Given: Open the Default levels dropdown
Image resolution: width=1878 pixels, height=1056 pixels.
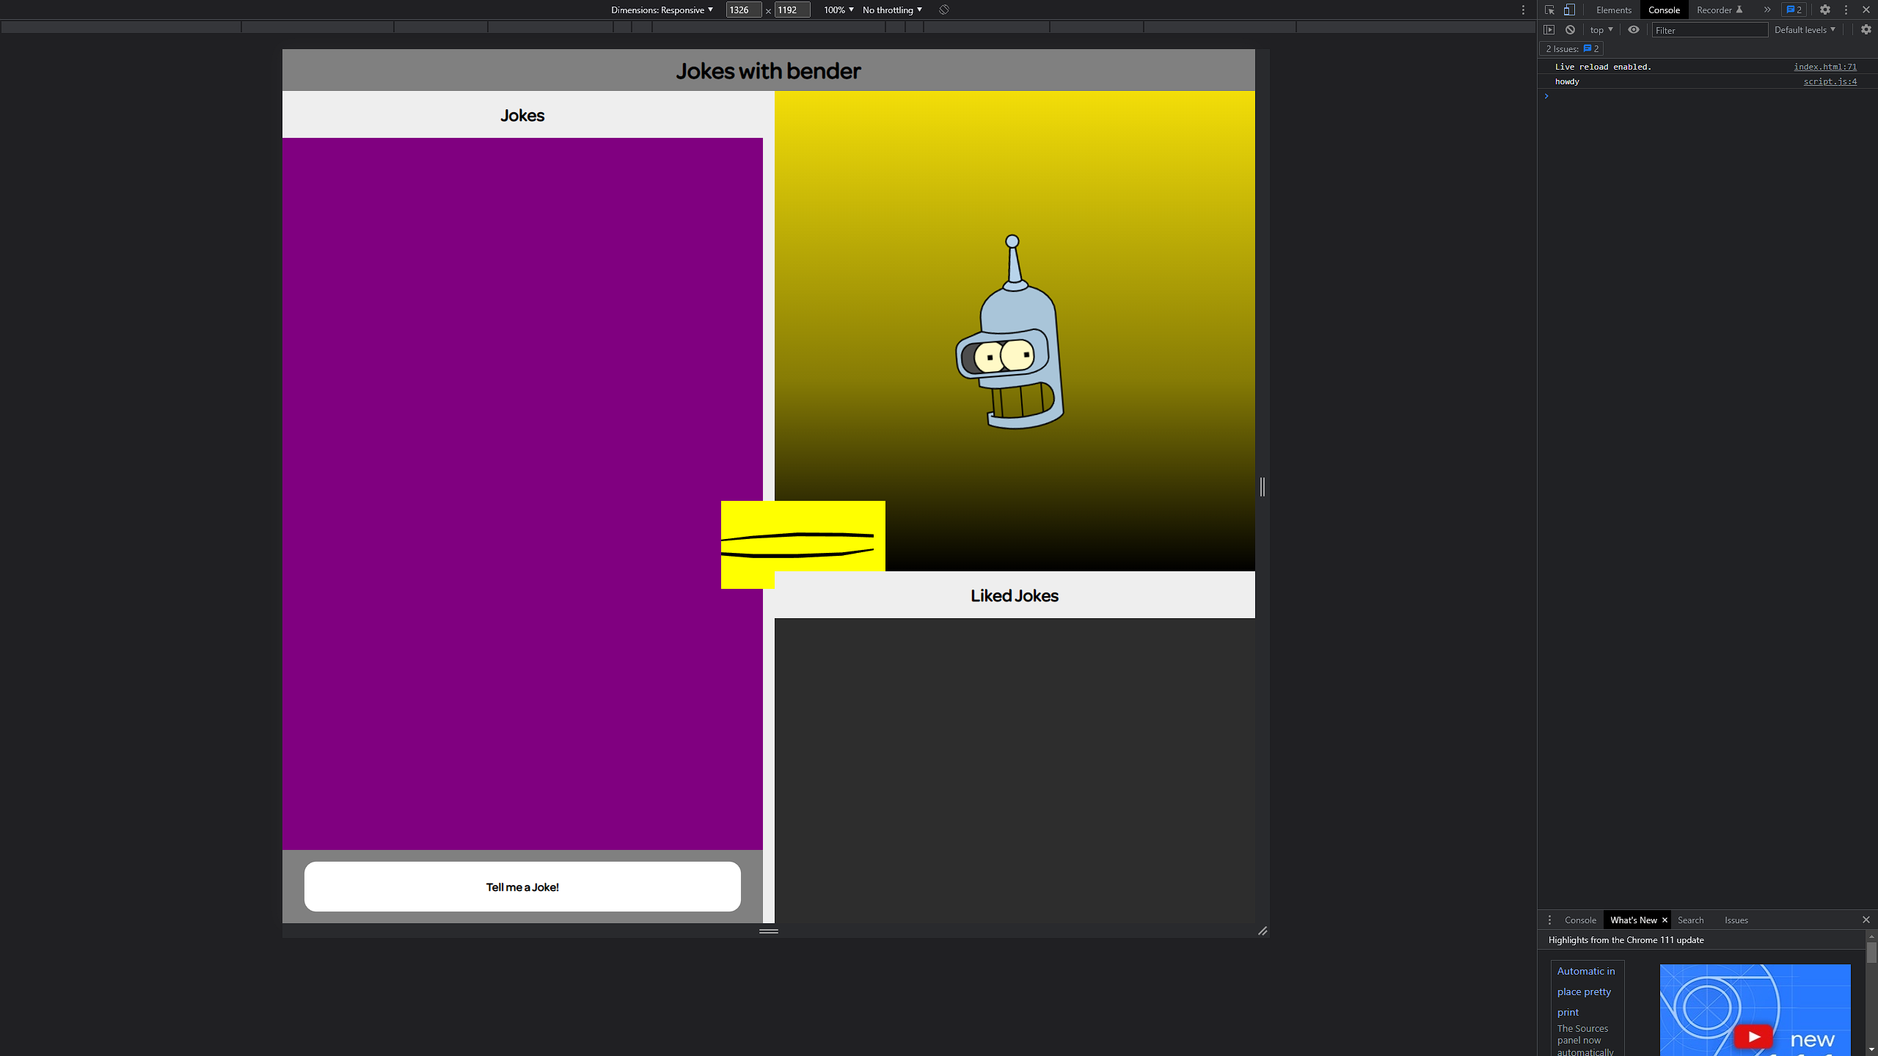Looking at the screenshot, I should (1805, 29).
